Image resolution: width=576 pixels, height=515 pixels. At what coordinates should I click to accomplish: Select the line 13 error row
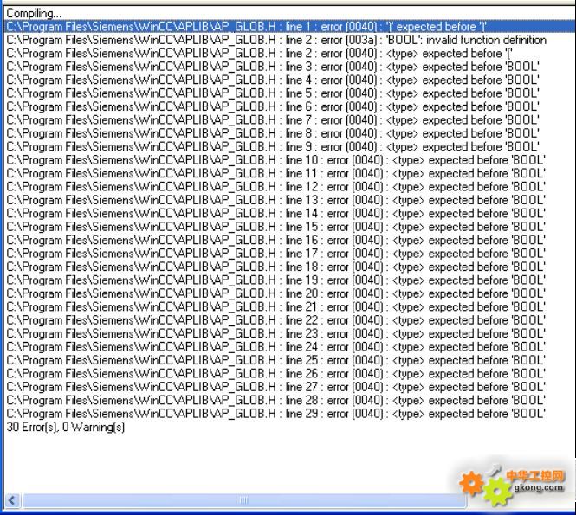[276, 200]
